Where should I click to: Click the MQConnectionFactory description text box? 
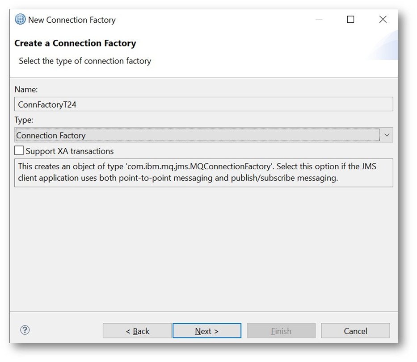pyautogui.click(x=203, y=172)
